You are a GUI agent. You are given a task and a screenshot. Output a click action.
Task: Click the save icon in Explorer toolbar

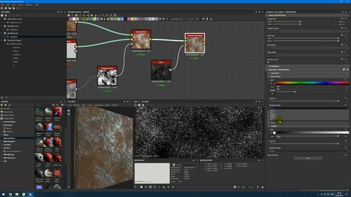(x=2, y=15)
